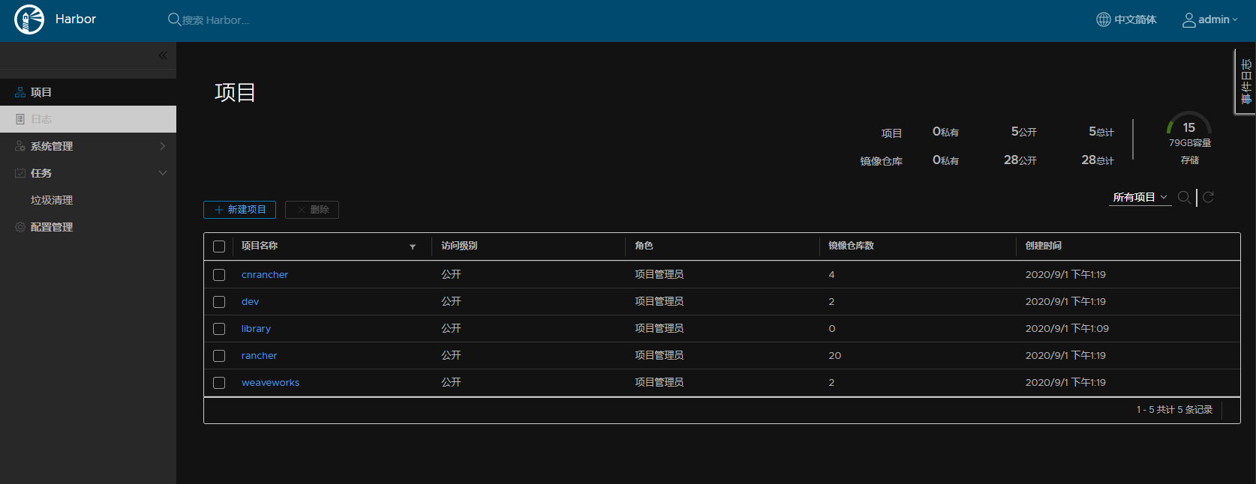Screen dimensions: 1256x484
Task: Click the search magnifier icon in header
Action: tap(174, 19)
